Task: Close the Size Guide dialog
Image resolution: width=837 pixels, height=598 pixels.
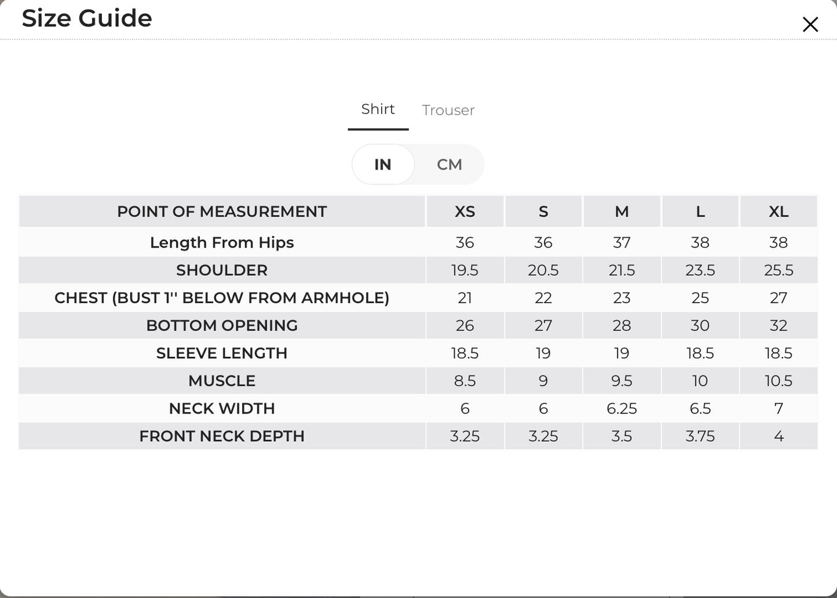Action: (x=810, y=24)
